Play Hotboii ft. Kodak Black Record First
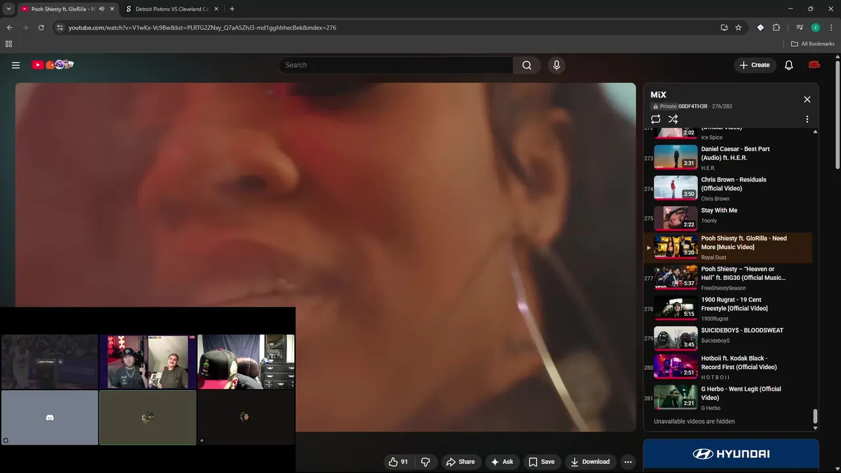The height and width of the screenshot is (473, 841). click(728, 368)
